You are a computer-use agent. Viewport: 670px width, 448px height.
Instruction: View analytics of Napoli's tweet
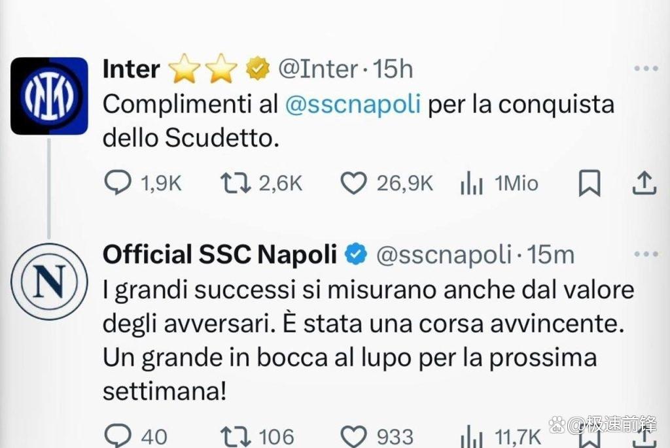pos(471,436)
